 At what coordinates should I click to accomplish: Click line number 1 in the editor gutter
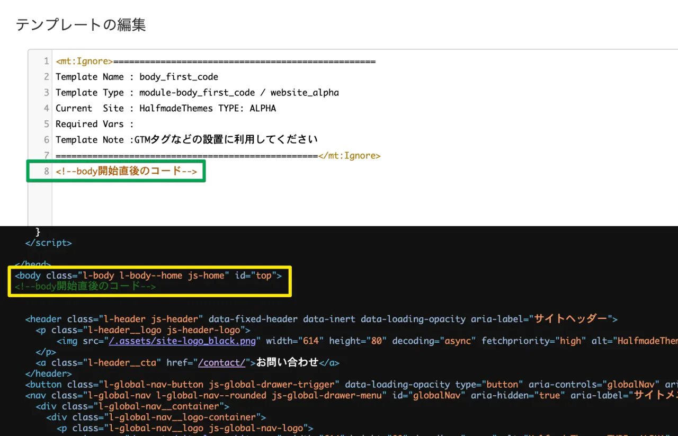pos(47,61)
